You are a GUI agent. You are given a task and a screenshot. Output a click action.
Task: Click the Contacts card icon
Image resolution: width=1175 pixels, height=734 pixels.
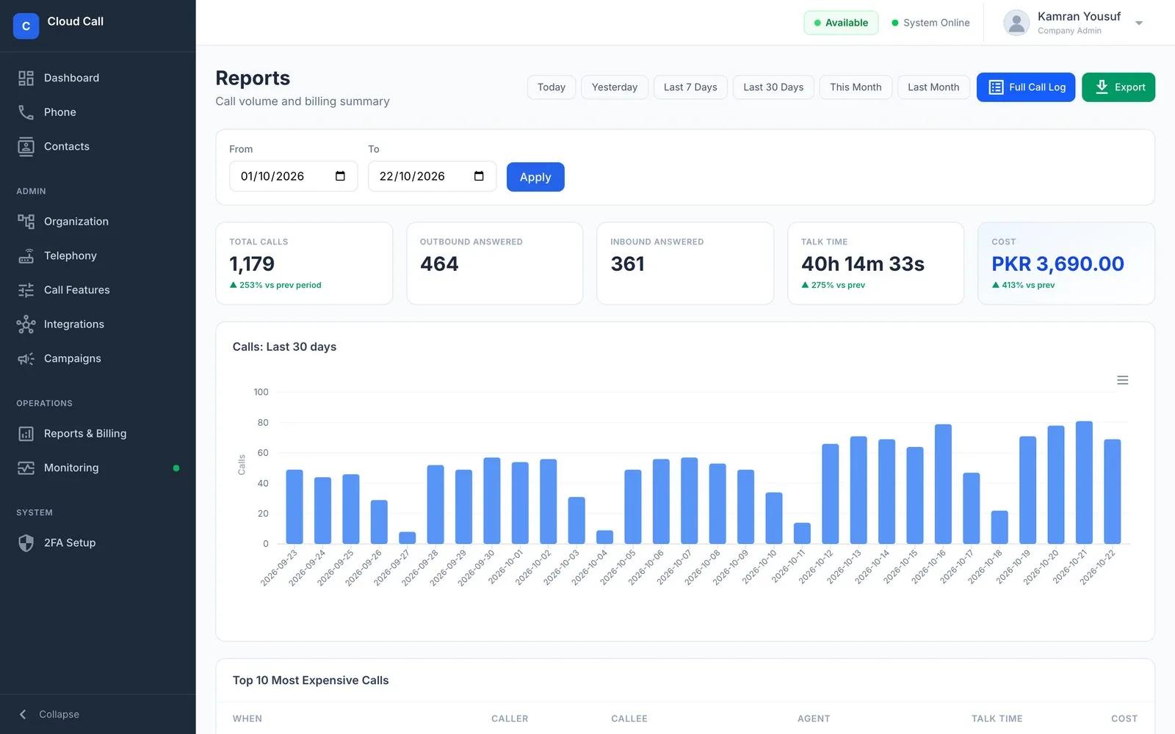26,147
